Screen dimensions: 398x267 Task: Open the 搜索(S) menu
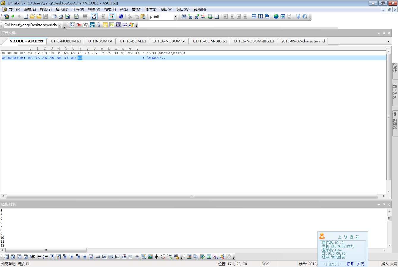coord(46,9)
